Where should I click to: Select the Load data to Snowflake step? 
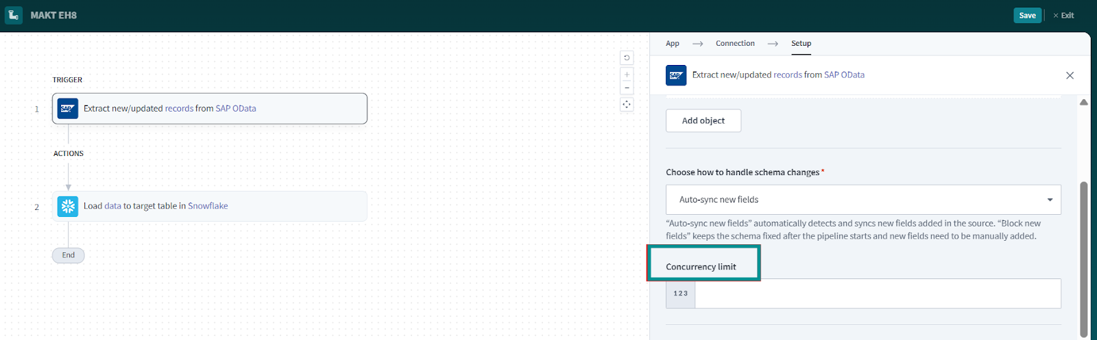point(210,206)
